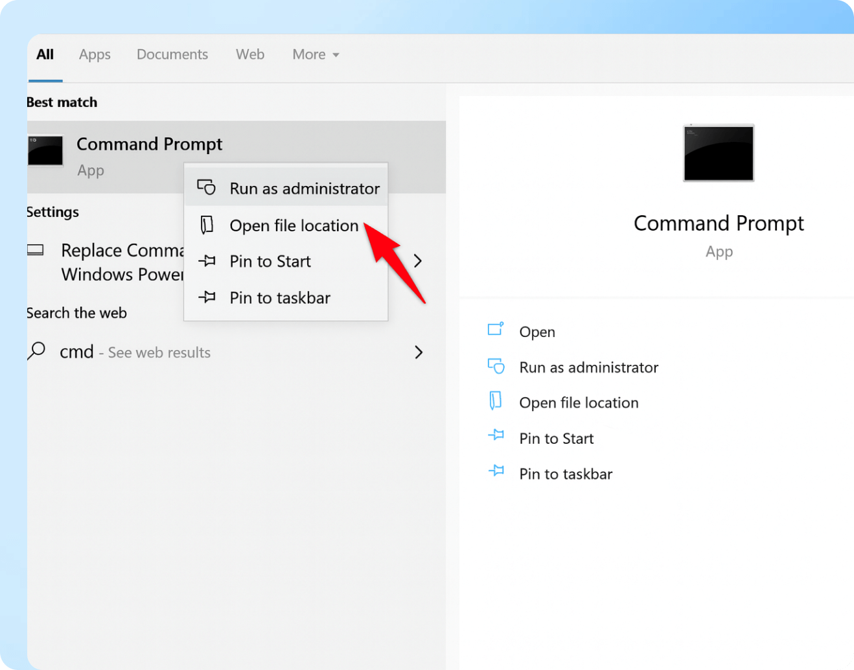Click the Pin to Start icon in right panel
The width and height of the screenshot is (854, 670).
(x=496, y=435)
